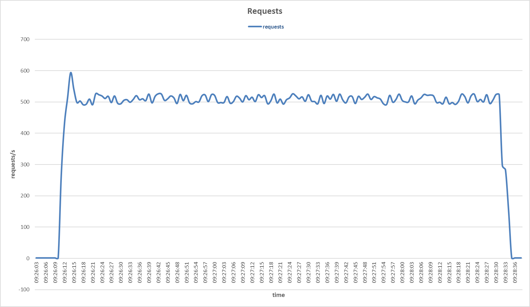The height and width of the screenshot is (307, 530).
Task: Select the 09:28:36 time axis label
Action: coord(515,272)
